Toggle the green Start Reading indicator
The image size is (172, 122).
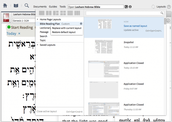click(x=9, y=27)
